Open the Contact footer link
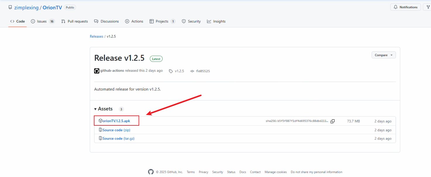This screenshot has height=177, width=431. [255, 172]
